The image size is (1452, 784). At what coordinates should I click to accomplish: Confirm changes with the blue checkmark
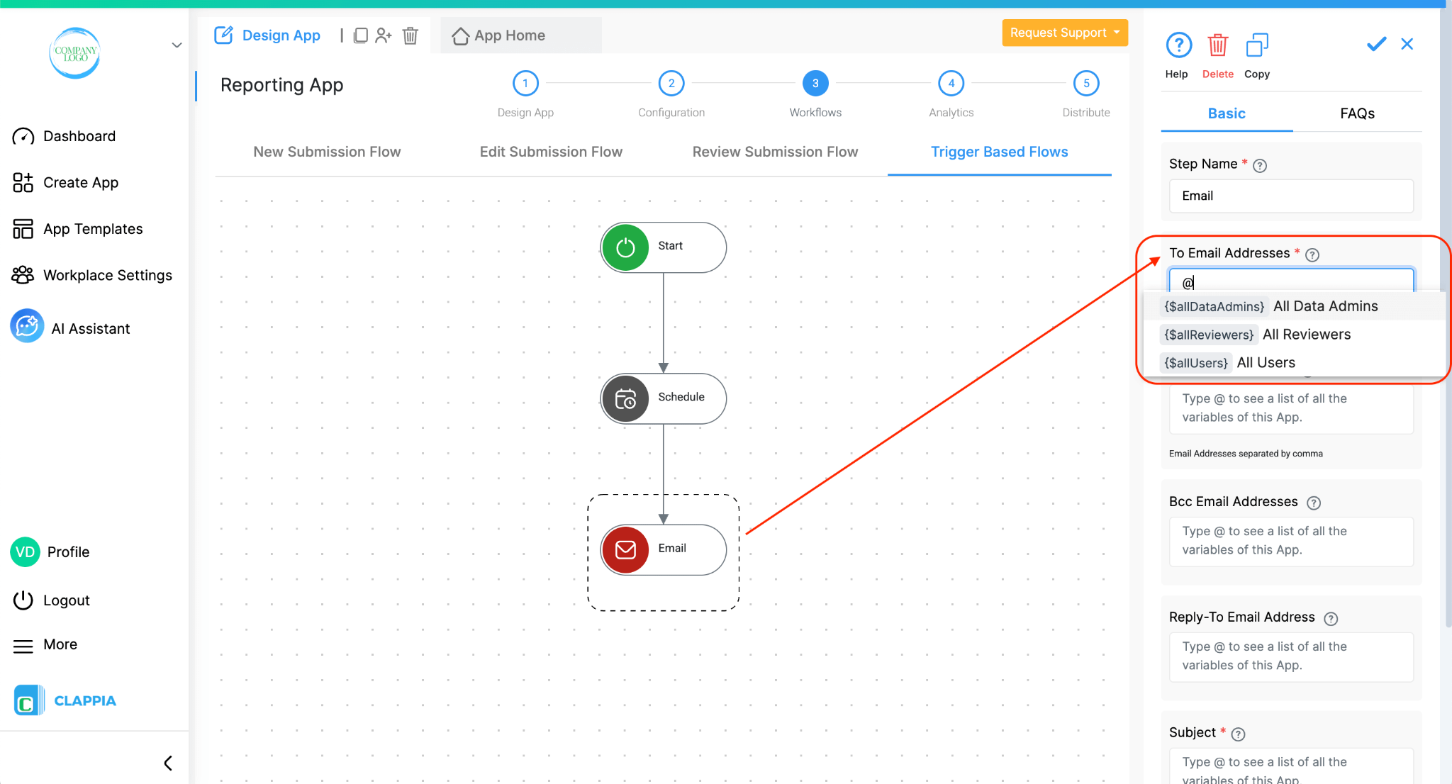1376,44
